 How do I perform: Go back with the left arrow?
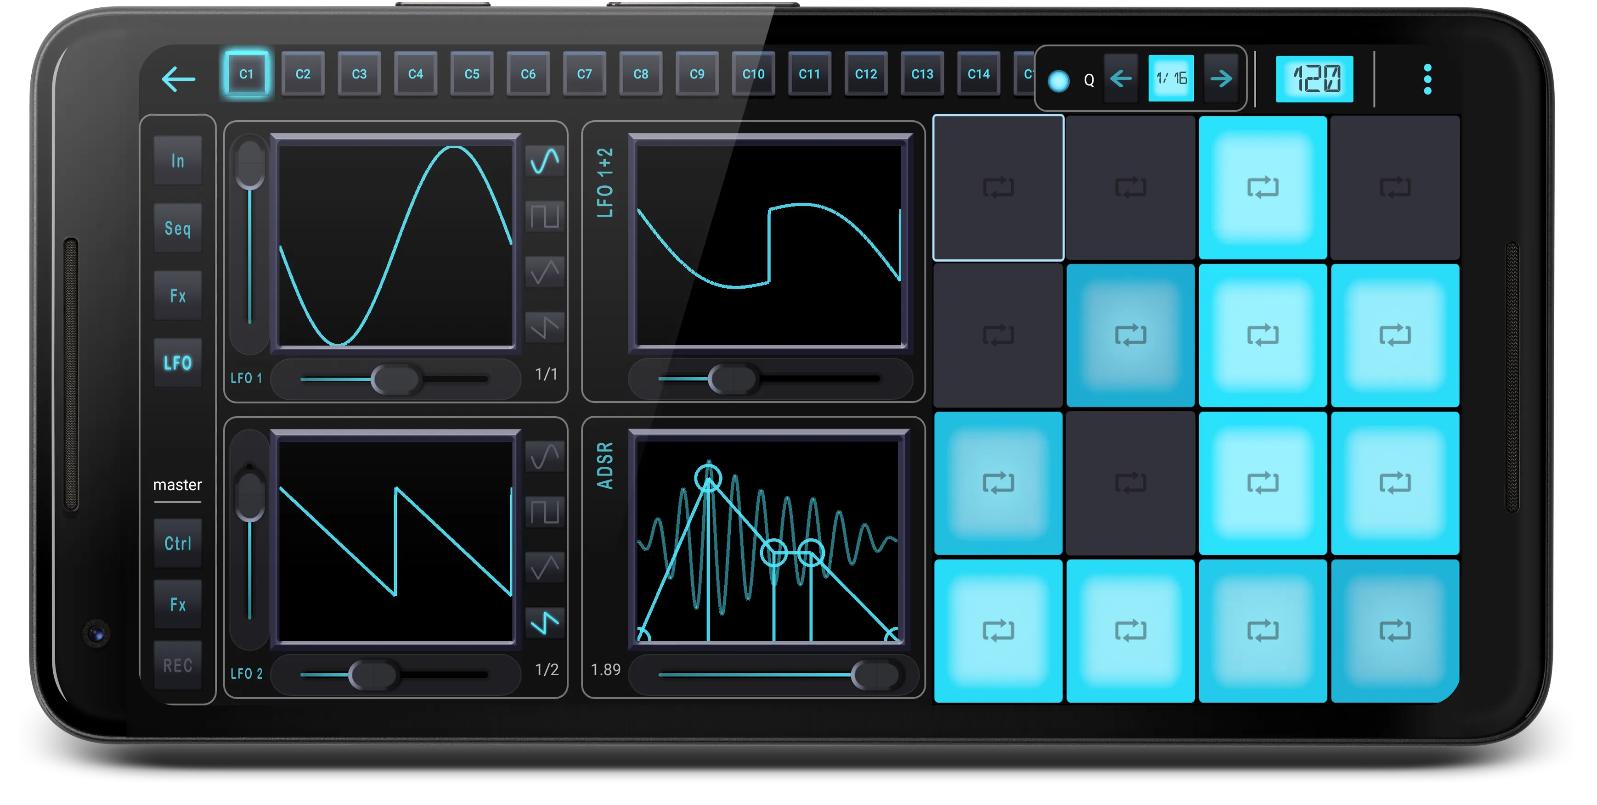pos(178,79)
